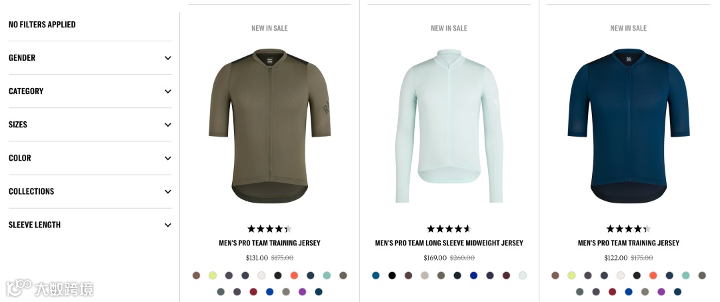The image size is (720, 302).
Task: Click the star rating under the navy jersey
Action: 629,229
